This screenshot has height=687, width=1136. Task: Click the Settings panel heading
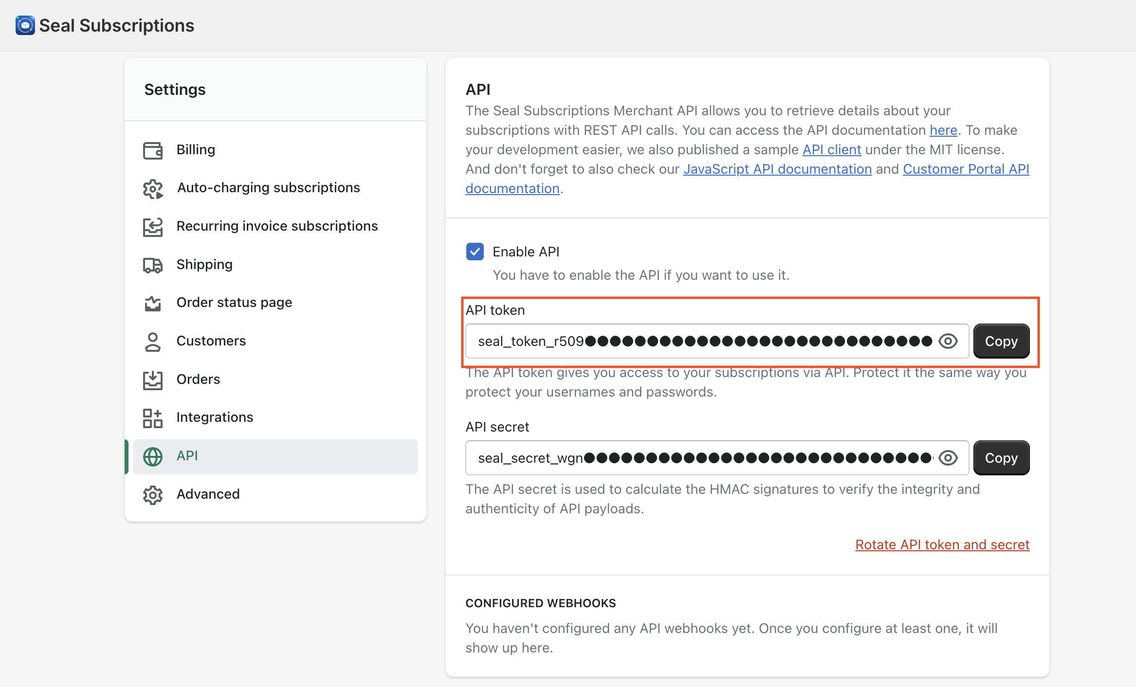175,90
